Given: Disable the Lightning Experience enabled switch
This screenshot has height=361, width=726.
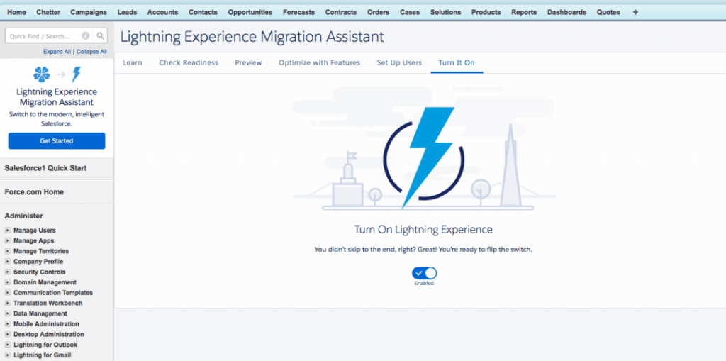Looking at the screenshot, I should (x=424, y=273).
